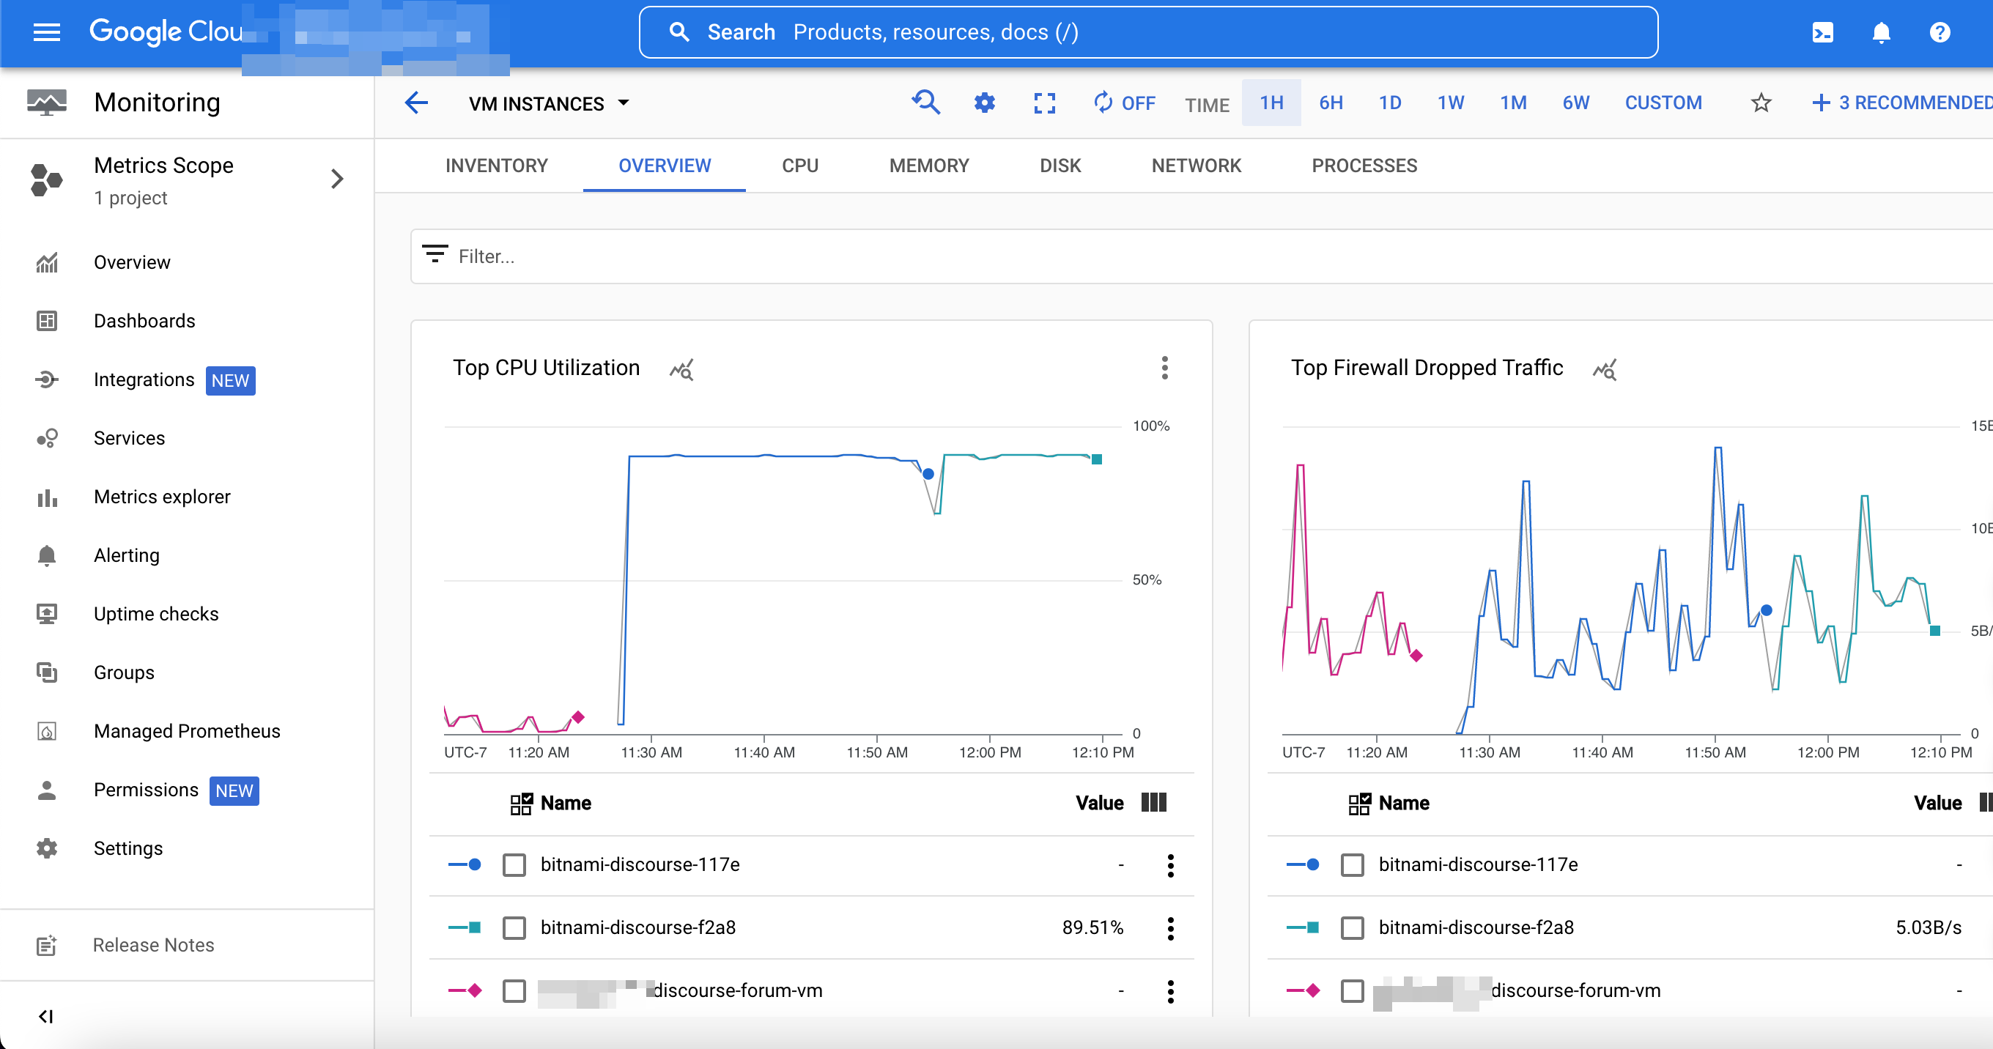Open dashboard settings gear
Image resolution: width=1993 pixels, height=1049 pixels.
tap(984, 103)
